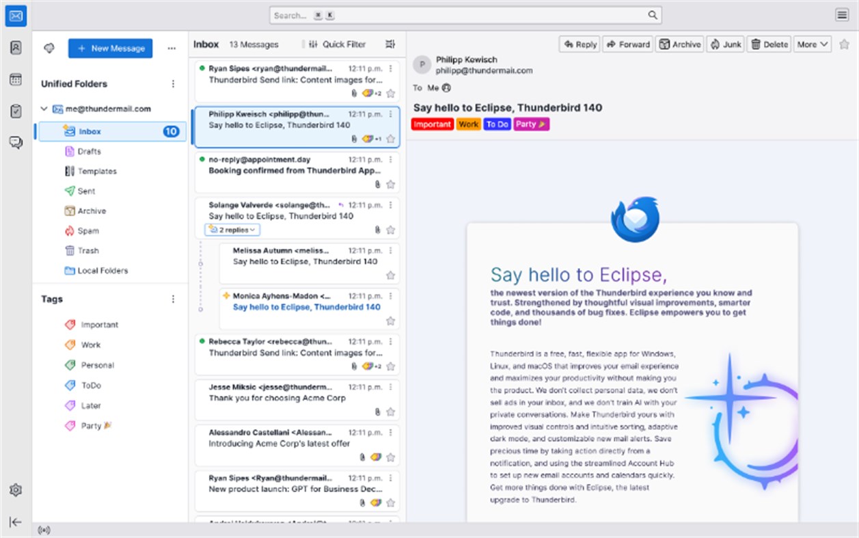Open the More actions dropdown
The height and width of the screenshot is (538, 859).
click(812, 44)
